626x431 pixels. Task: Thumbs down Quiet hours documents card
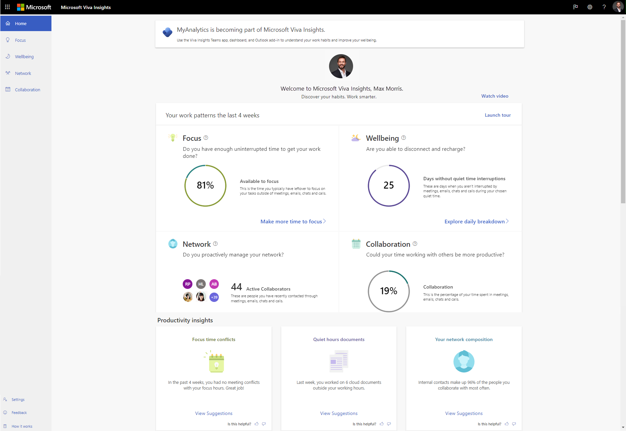[x=389, y=424]
